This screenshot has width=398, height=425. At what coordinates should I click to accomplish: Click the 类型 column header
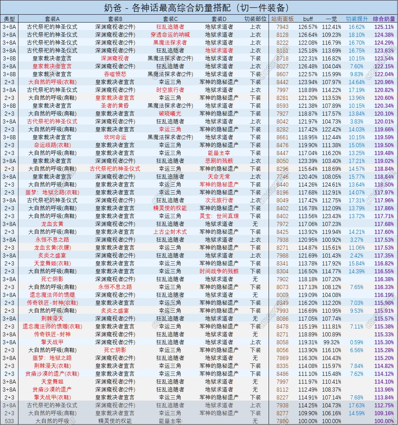(x=9, y=19)
